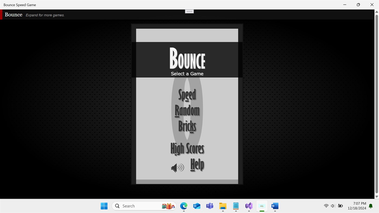Screen dimensions: 379x213
Task: Open Visual Studio from the taskbar
Action: [248, 206]
